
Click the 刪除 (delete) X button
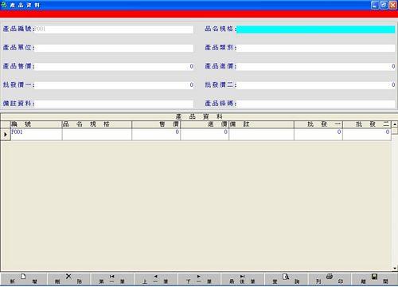pyautogui.click(x=68, y=279)
